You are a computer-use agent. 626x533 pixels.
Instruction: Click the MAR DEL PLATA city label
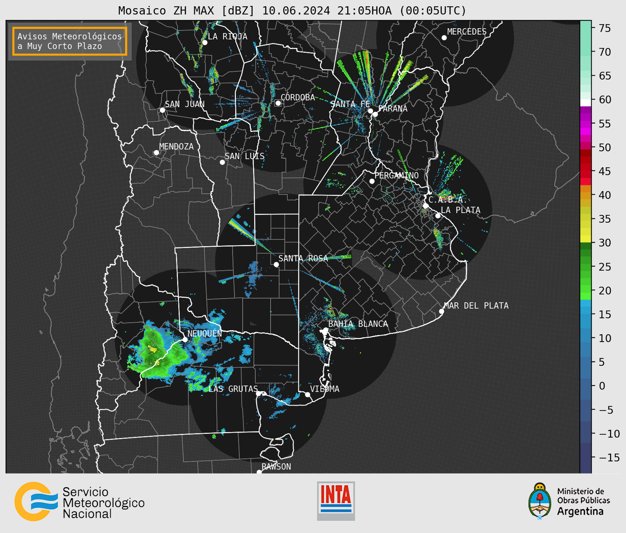(x=476, y=306)
